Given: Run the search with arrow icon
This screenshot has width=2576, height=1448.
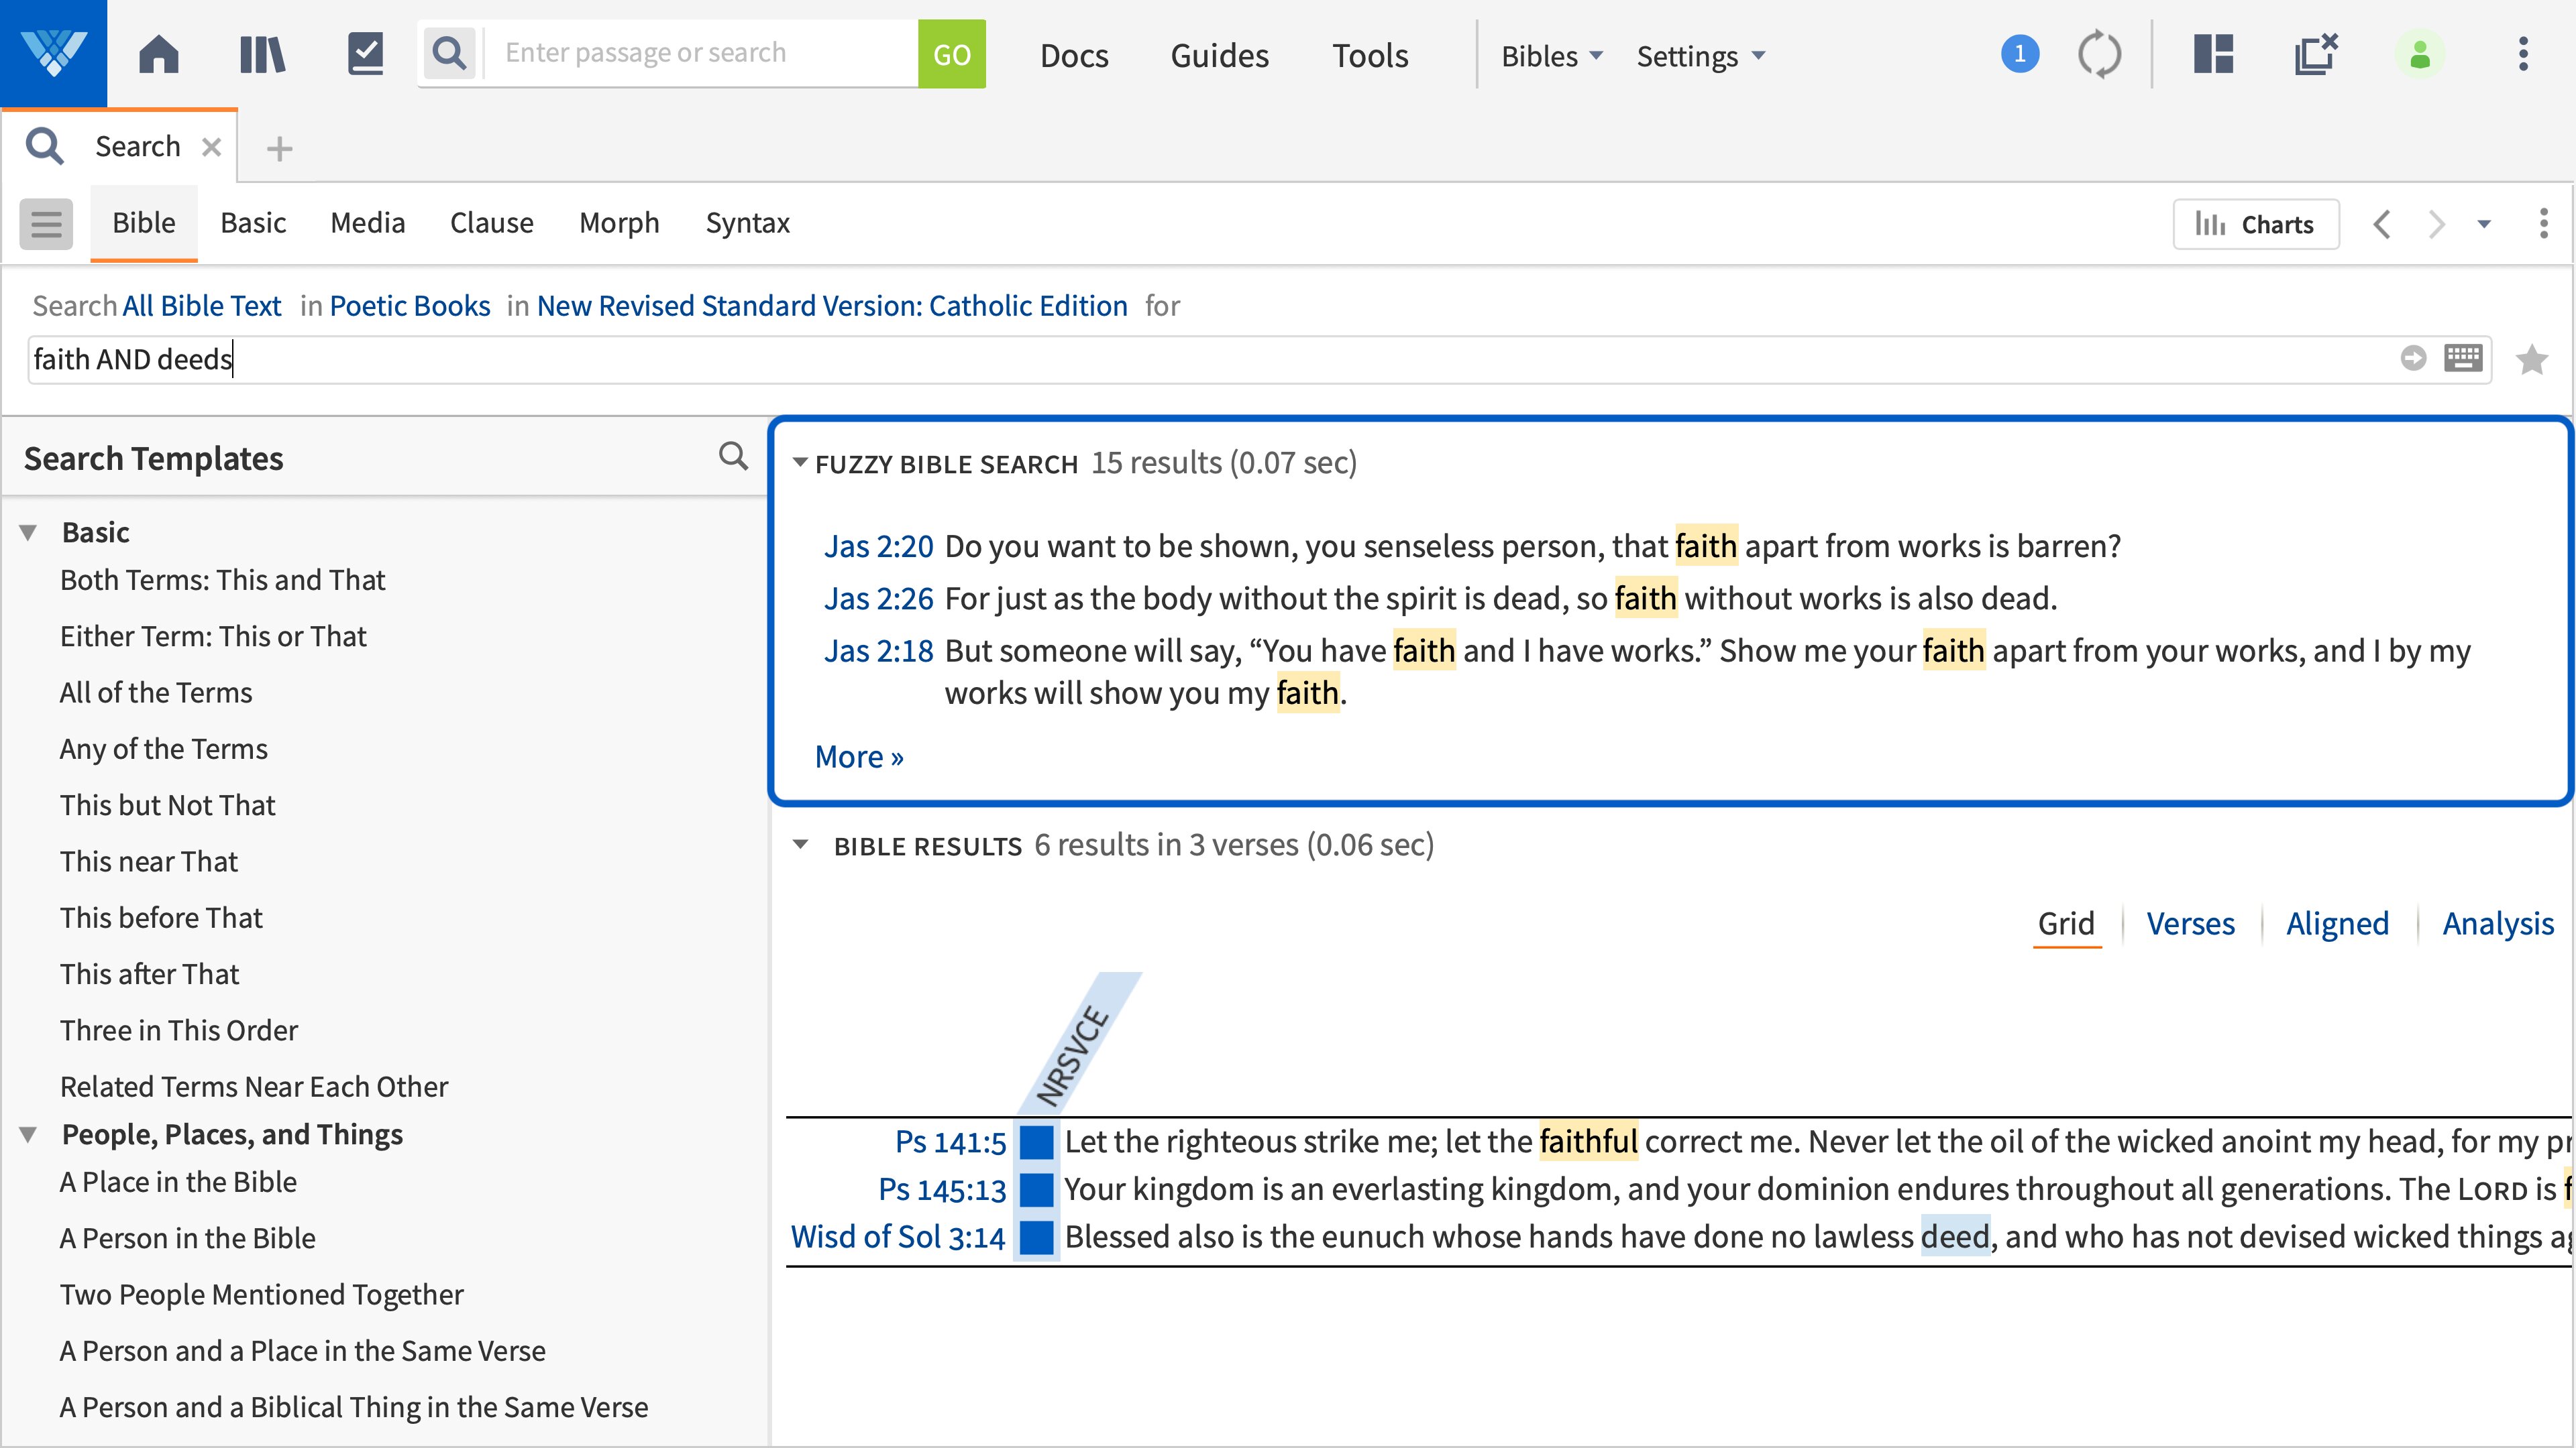Looking at the screenshot, I should (2413, 358).
